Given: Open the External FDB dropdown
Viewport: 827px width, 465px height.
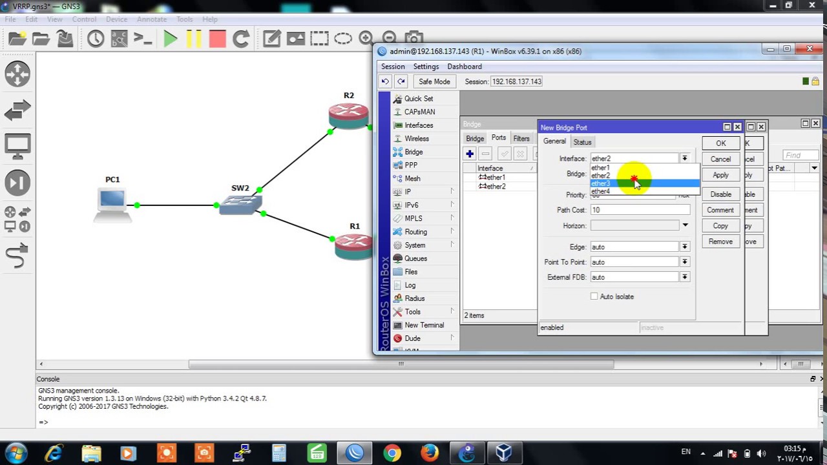Looking at the screenshot, I should pos(684,277).
